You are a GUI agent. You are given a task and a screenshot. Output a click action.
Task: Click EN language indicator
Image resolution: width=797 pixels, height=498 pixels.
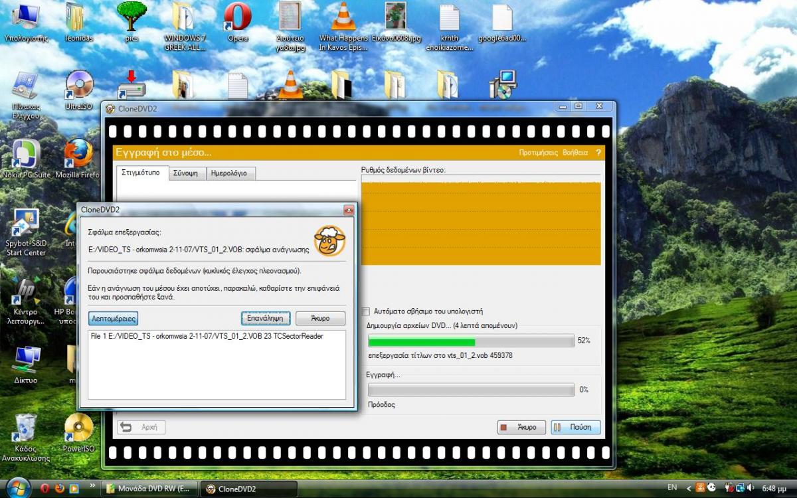(x=672, y=488)
